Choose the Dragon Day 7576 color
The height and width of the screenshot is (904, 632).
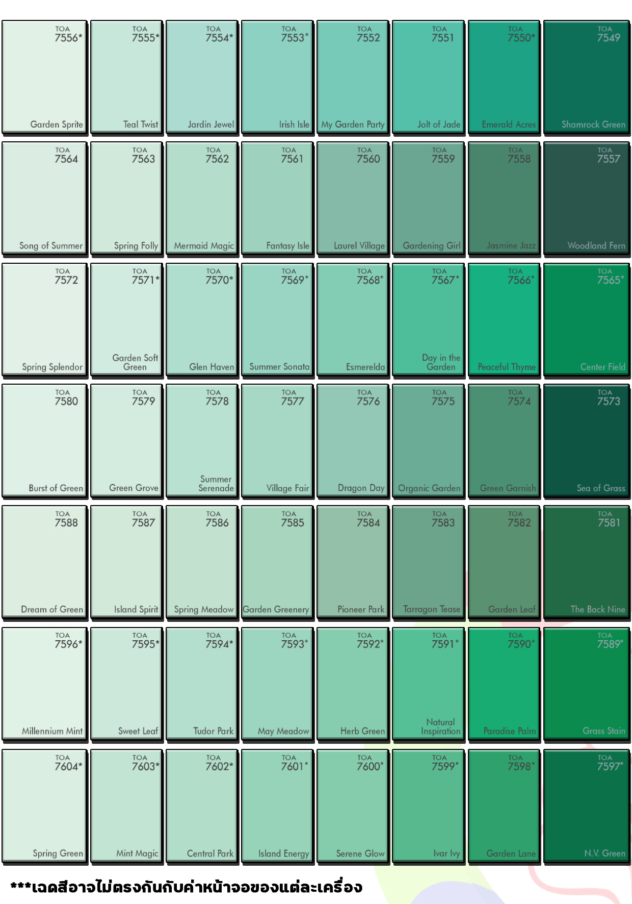tap(353, 441)
